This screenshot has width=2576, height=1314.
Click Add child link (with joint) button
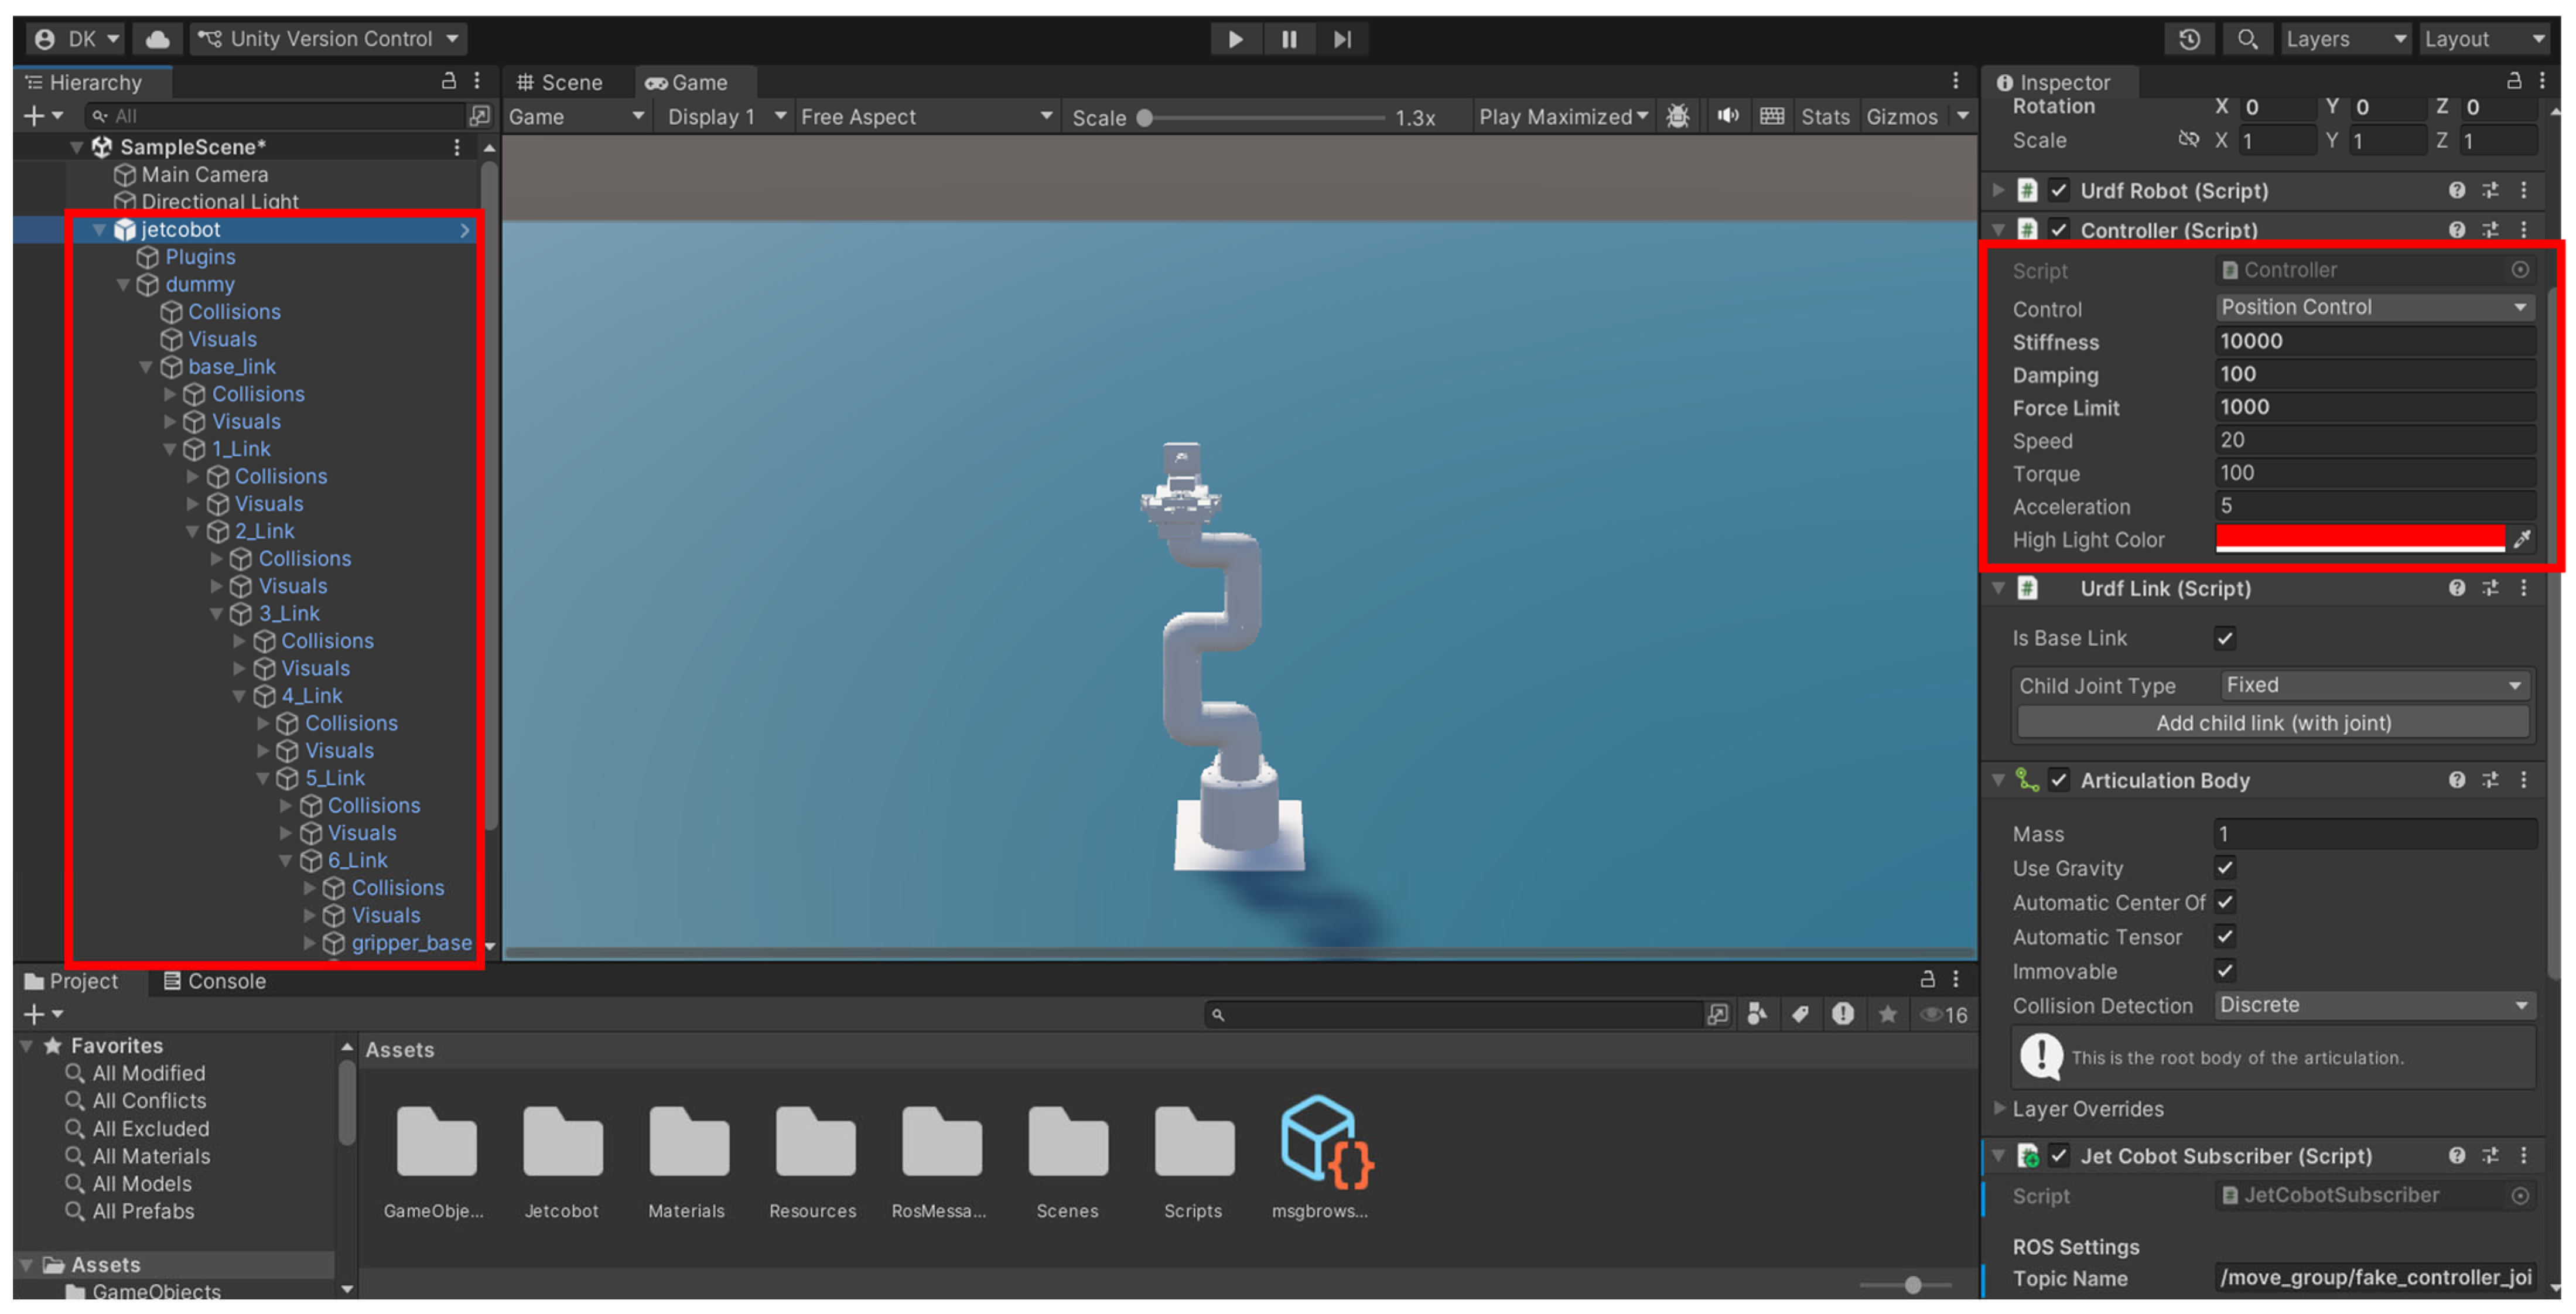point(2273,723)
